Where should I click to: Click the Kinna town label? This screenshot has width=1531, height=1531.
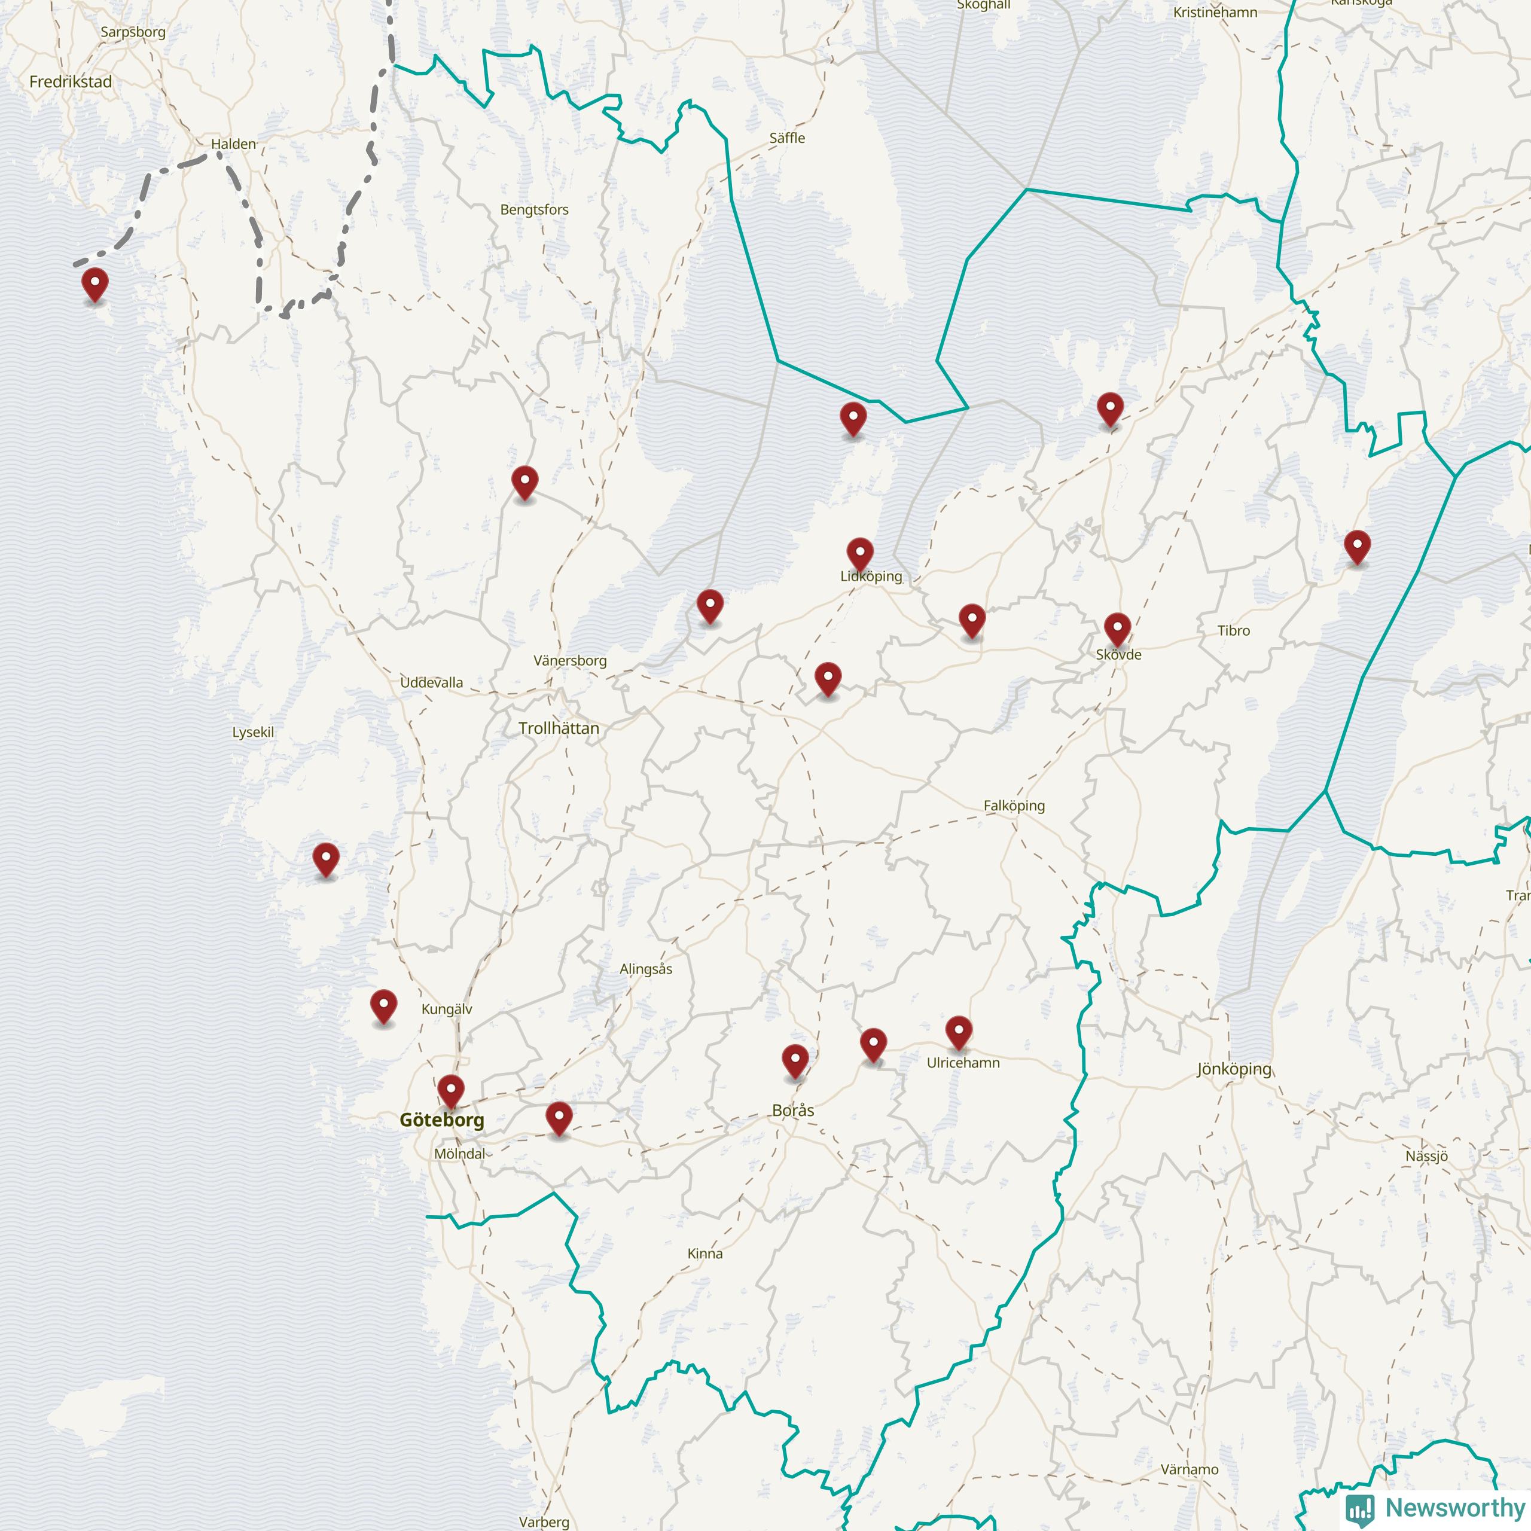(704, 1254)
